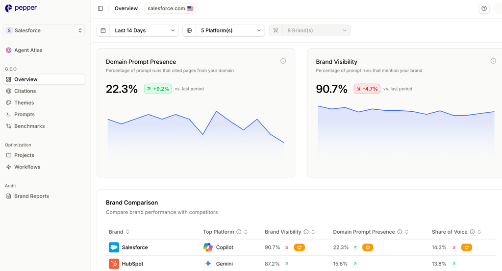Click the Salesforce brand name in table

pos(135,247)
